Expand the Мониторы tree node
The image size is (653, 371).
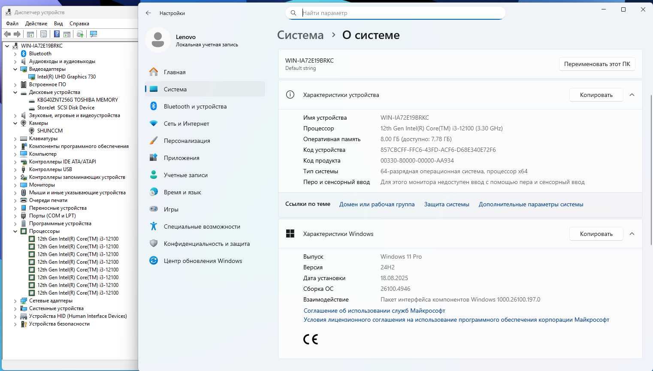tap(15, 185)
